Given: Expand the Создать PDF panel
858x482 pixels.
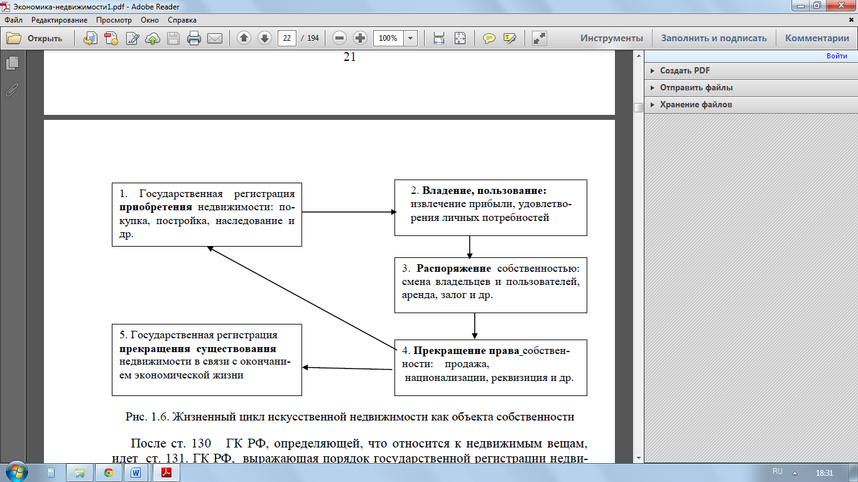Looking at the screenshot, I should click(x=685, y=71).
